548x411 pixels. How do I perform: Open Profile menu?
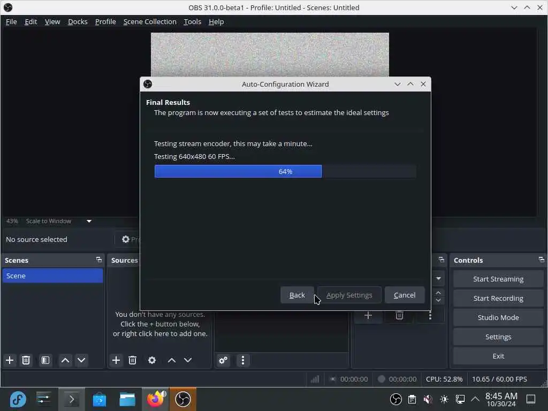pyautogui.click(x=105, y=21)
